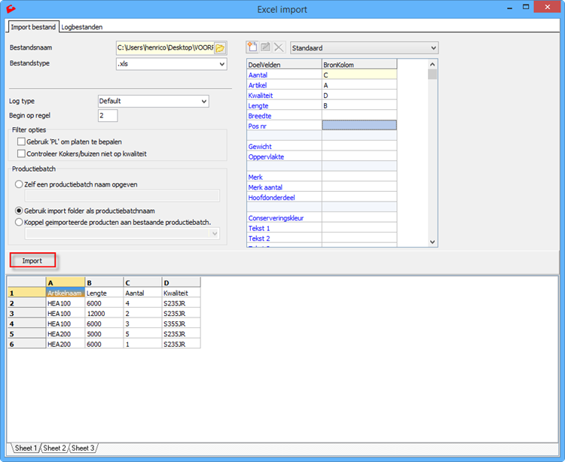Select spreadsheet row header 6
This screenshot has height=462, width=565.
click(27, 344)
